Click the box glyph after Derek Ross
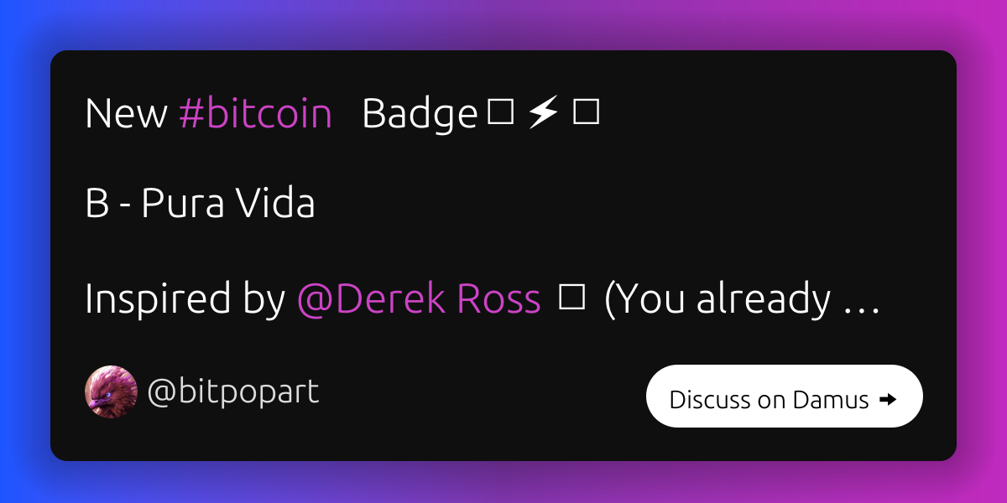The width and height of the screenshot is (1007, 503). click(571, 298)
